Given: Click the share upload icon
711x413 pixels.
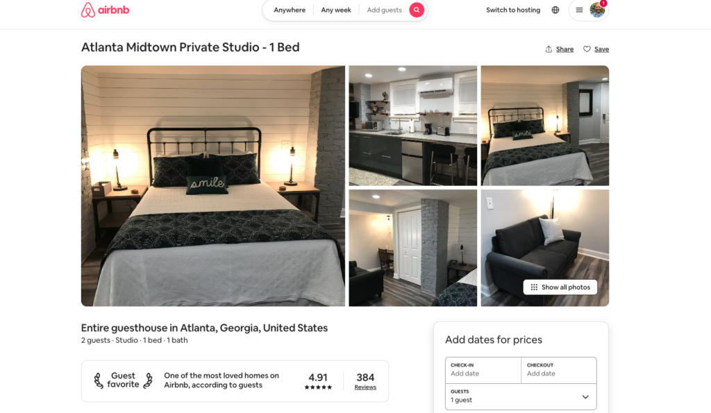Looking at the screenshot, I should (x=549, y=49).
